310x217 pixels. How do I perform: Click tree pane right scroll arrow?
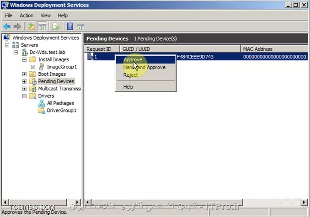pyautogui.click(x=78, y=202)
